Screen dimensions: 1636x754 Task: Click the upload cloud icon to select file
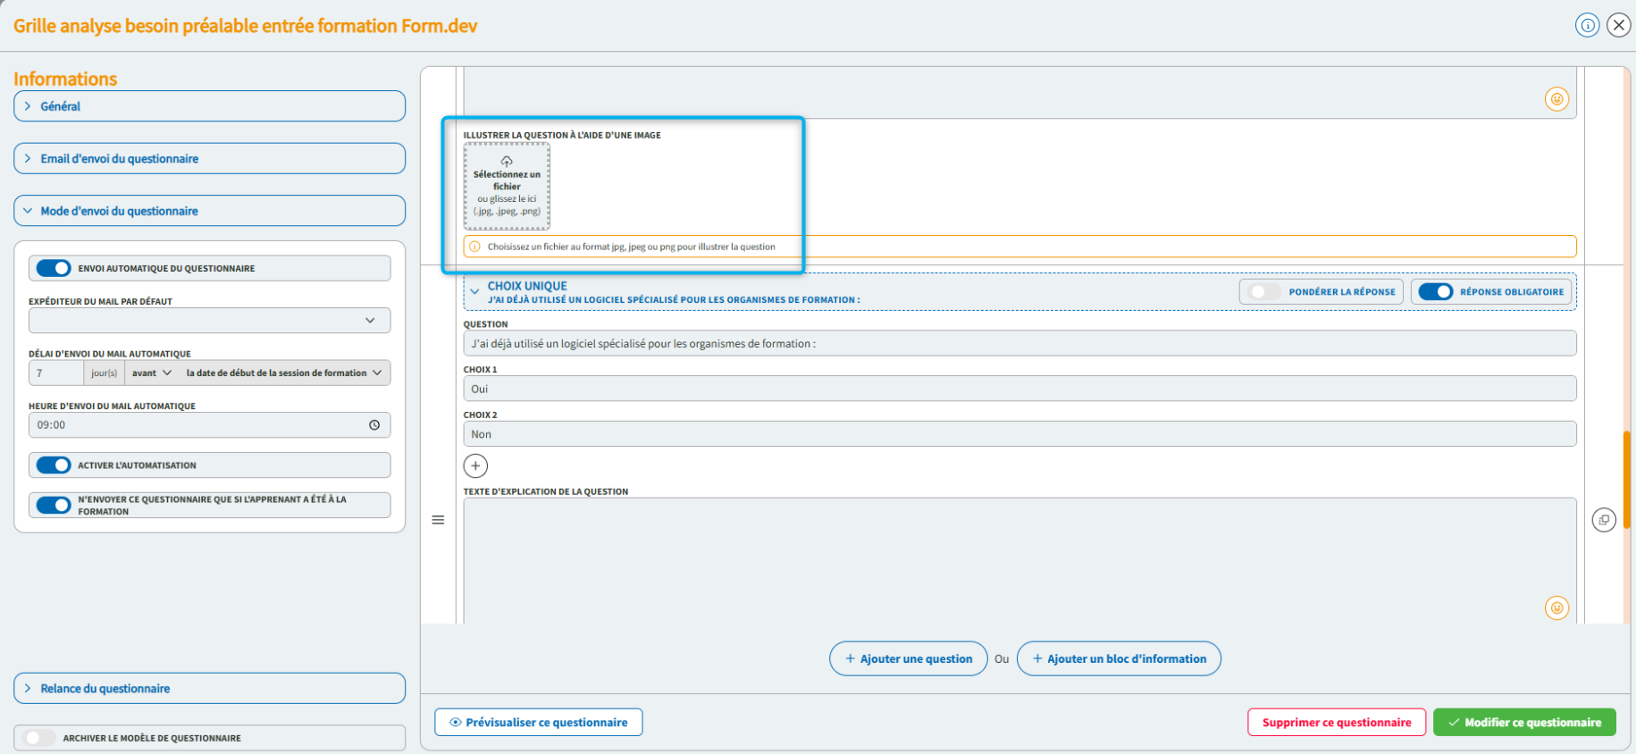(x=507, y=162)
